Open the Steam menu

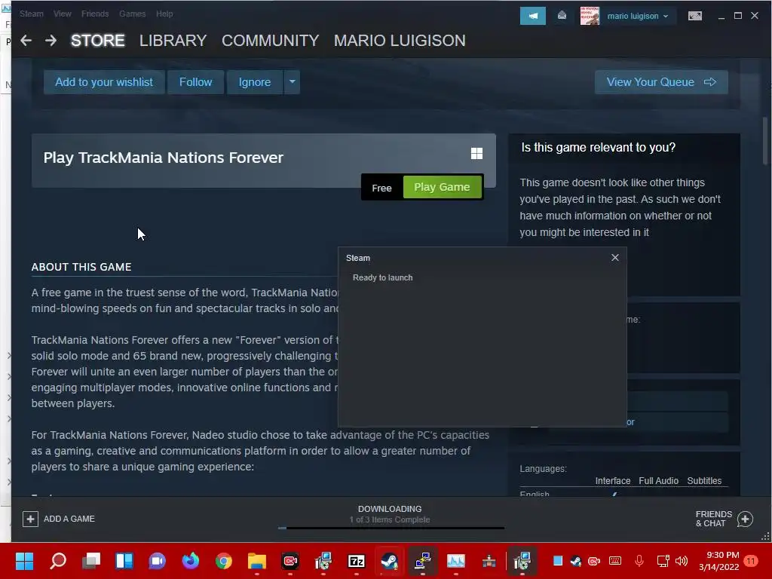click(32, 14)
